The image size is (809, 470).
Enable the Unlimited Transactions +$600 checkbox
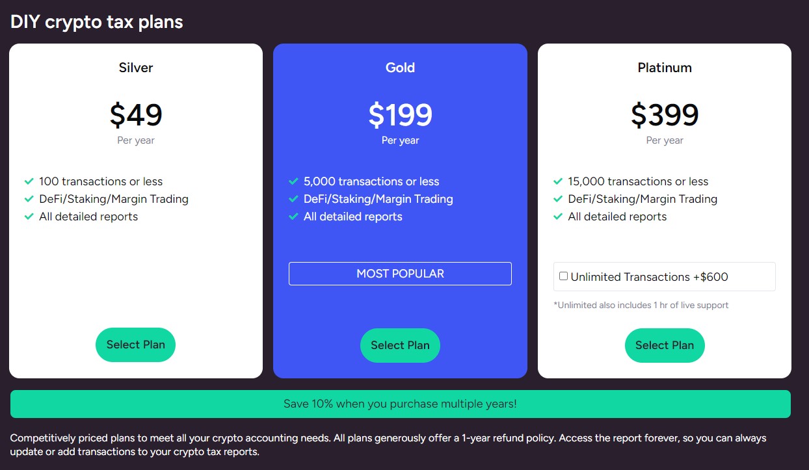564,276
